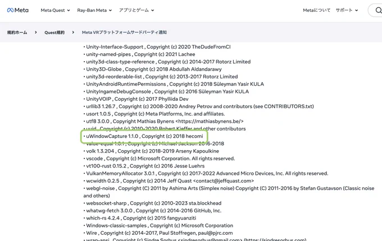The height and width of the screenshot is (241, 382).
Task: Click the Unity-Interface-Support entry
Action: tap(157, 47)
